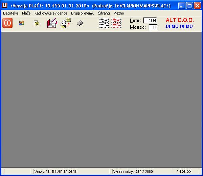Open the notebook with pen icon

tap(51, 23)
